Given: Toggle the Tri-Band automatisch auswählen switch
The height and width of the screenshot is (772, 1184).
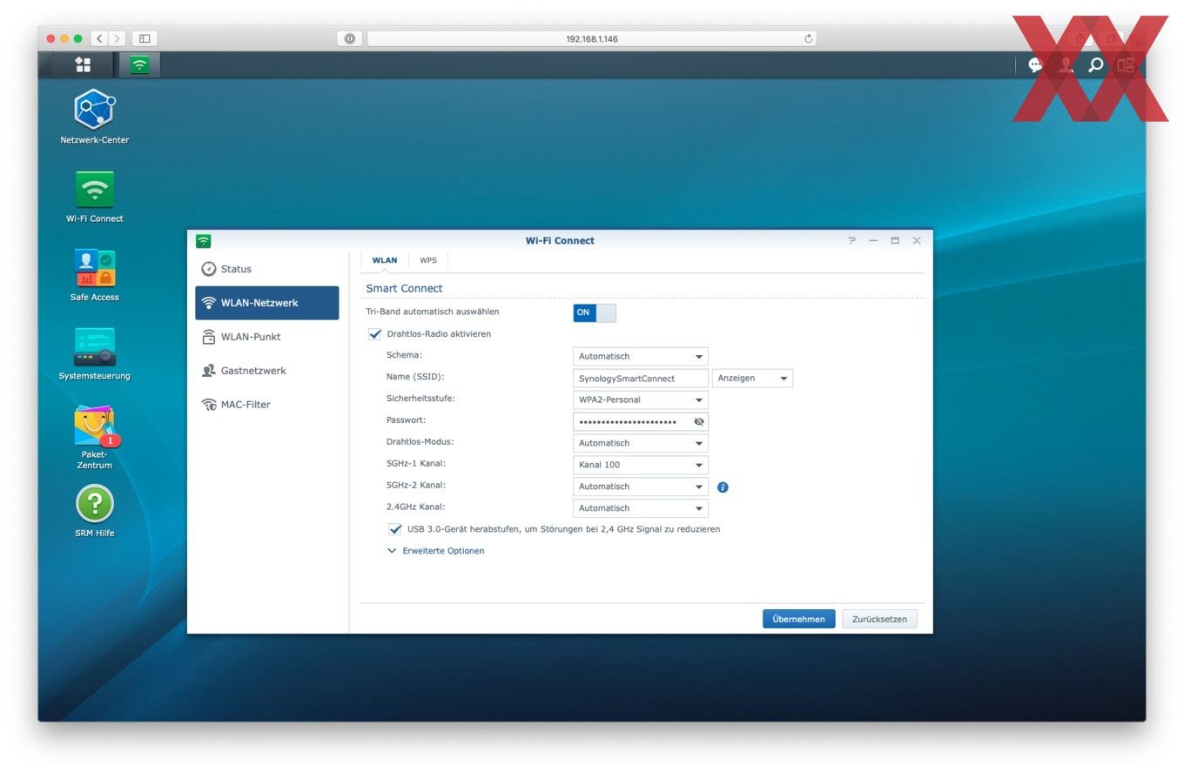Looking at the screenshot, I should [x=595, y=312].
